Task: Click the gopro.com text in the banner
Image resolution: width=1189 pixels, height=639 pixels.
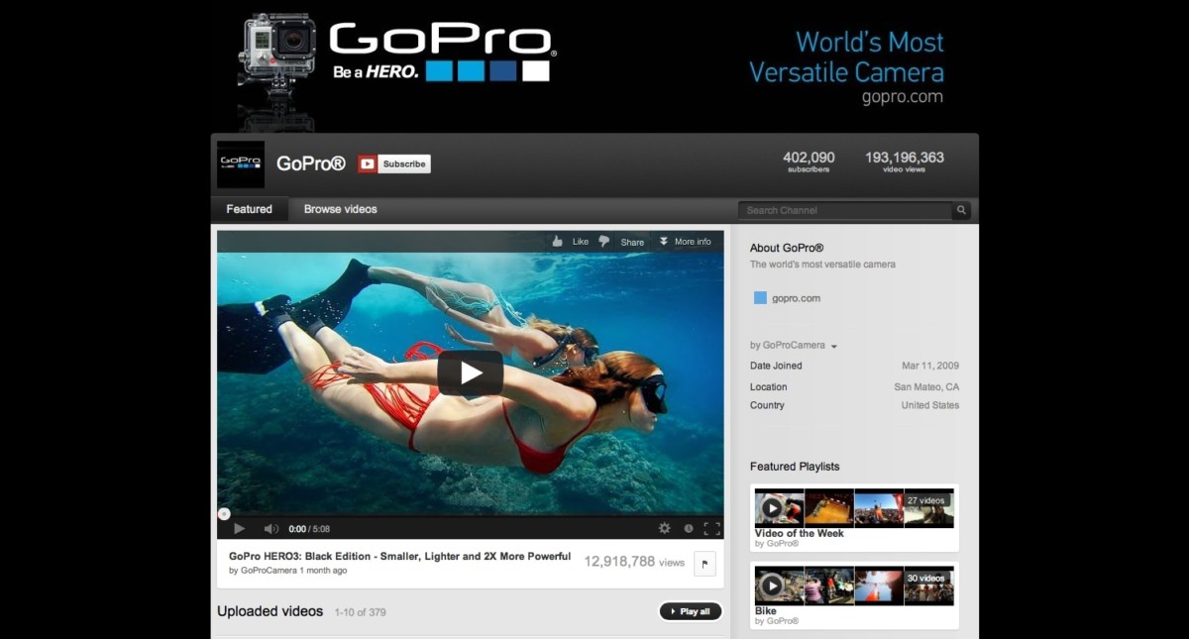Action: coord(902,97)
